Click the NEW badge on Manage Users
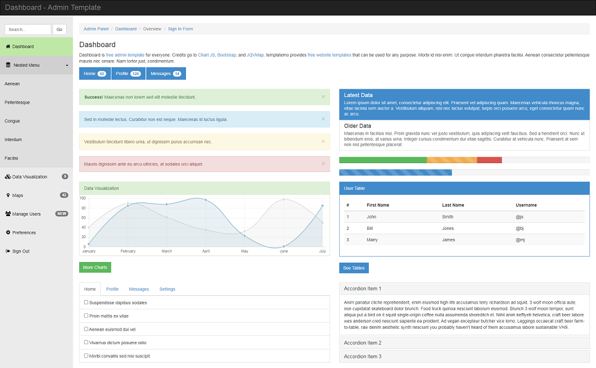This screenshot has width=596, height=368. click(x=61, y=214)
